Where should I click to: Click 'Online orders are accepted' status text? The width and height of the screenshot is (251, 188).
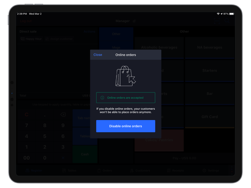point(125,98)
